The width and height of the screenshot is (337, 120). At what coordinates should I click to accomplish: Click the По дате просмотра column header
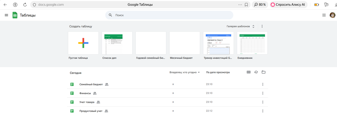[218, 72]
